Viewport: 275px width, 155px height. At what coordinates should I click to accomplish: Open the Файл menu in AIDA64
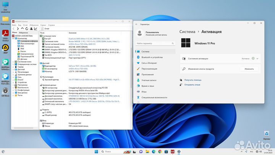click(14, 25)
